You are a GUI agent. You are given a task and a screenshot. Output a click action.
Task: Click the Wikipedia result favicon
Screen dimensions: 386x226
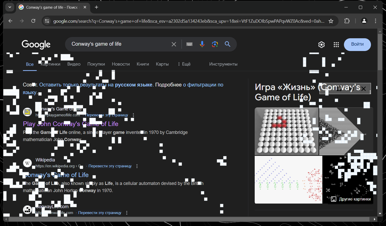(28, 163)
